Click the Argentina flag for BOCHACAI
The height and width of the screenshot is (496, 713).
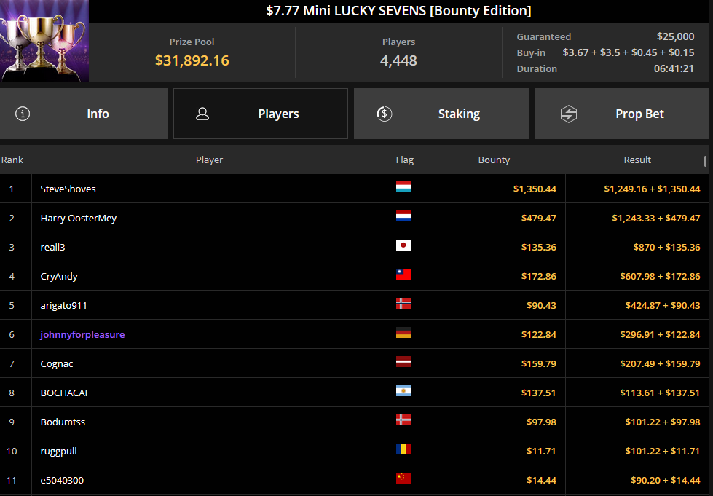coord(403,391)
